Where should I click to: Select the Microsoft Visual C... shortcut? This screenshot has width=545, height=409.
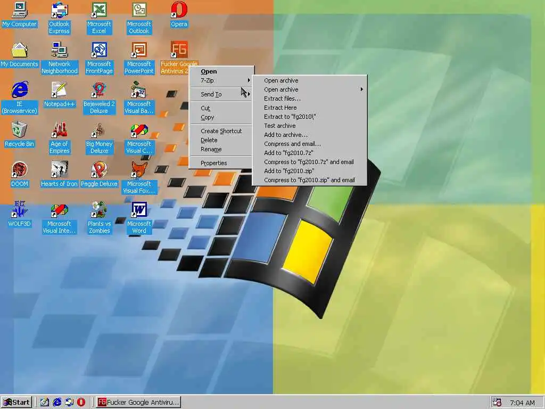(x=139, y=138)
